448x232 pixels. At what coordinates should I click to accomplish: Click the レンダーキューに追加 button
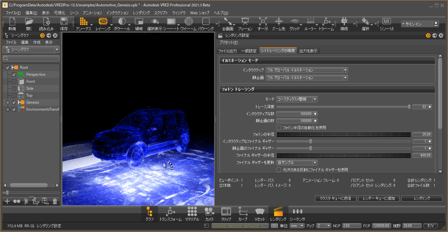[379, 198]
